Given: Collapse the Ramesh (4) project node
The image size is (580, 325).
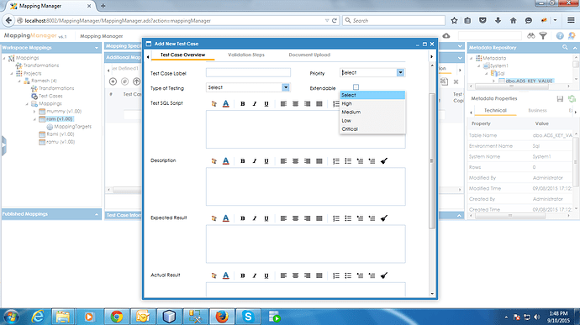Looking at the screenshot, I should [19, 81].
